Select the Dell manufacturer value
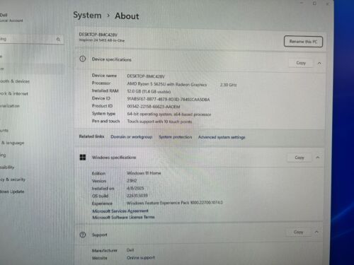This screenshot has height=265, width=354. [x=130, y=250]
